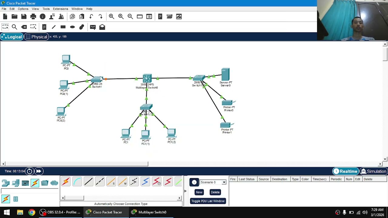Click Multilayer Switch0 device in workspace
Viewport: 388px width, 218px height.
point(147,79)
